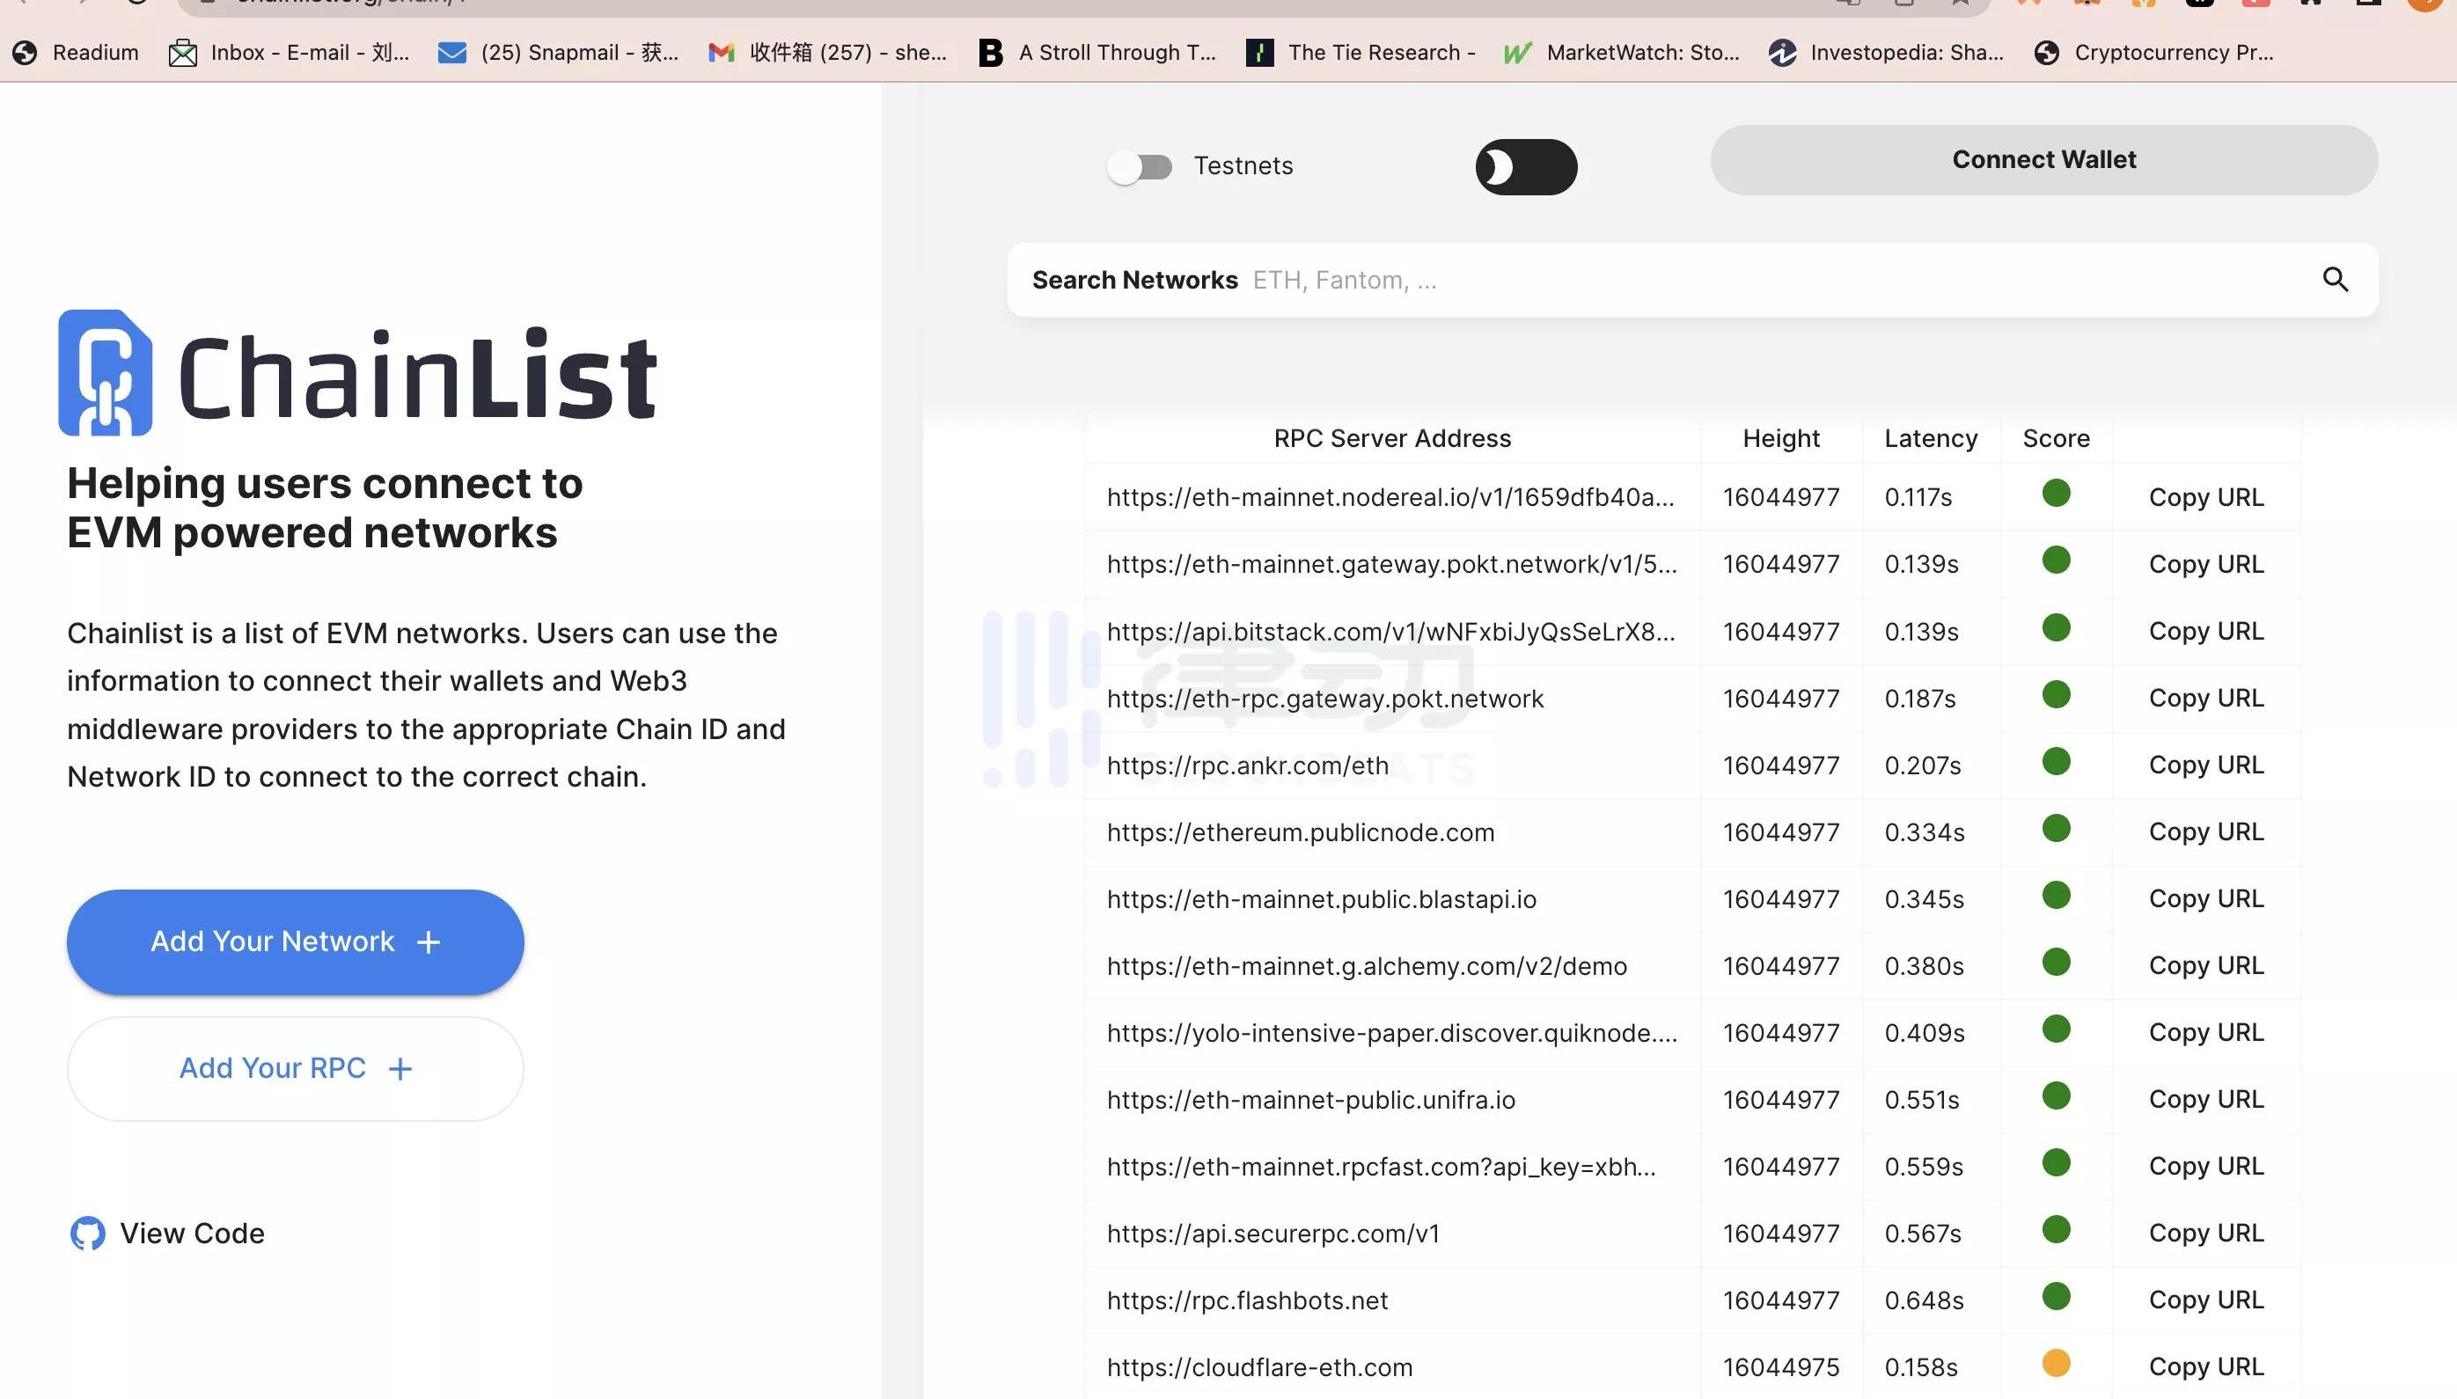Copy URL for ethereum.publicnode.com
This screenshot has height=1399, width=2457.
pos(2206,831)
